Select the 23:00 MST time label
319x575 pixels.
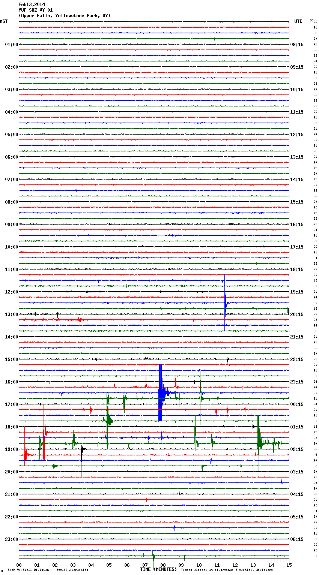11,539
